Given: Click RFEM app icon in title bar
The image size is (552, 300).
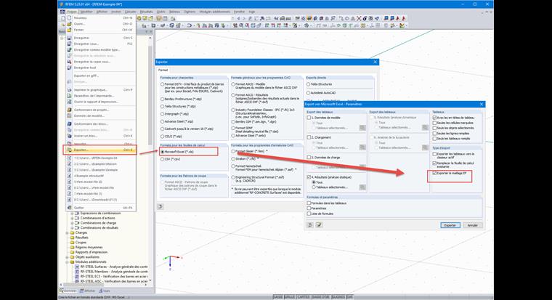Looking at the screenshot, I should point(61,4).
